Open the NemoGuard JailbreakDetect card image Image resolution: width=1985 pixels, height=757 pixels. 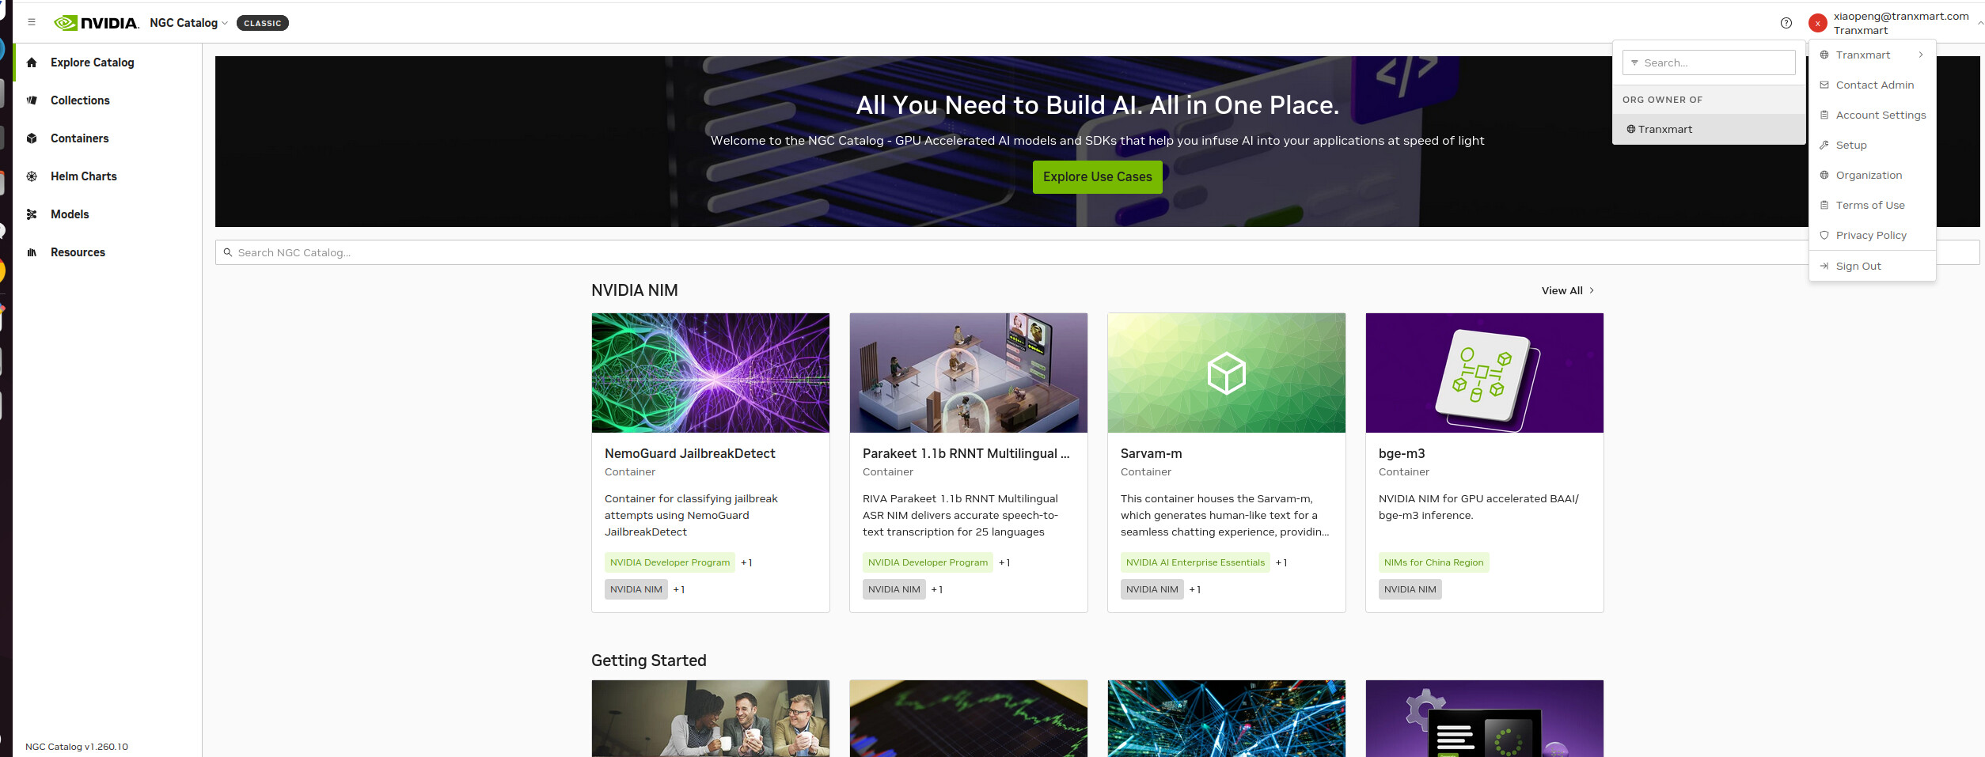tap(711, 373)
